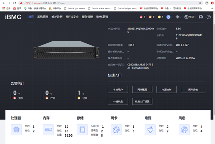Click the network card globe icon
Screen dimensions: 215x144
point(116,130)
